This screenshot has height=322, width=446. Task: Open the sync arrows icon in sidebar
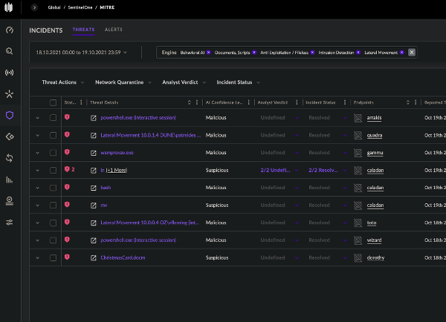pyautogui.click(x=10, y=158)
